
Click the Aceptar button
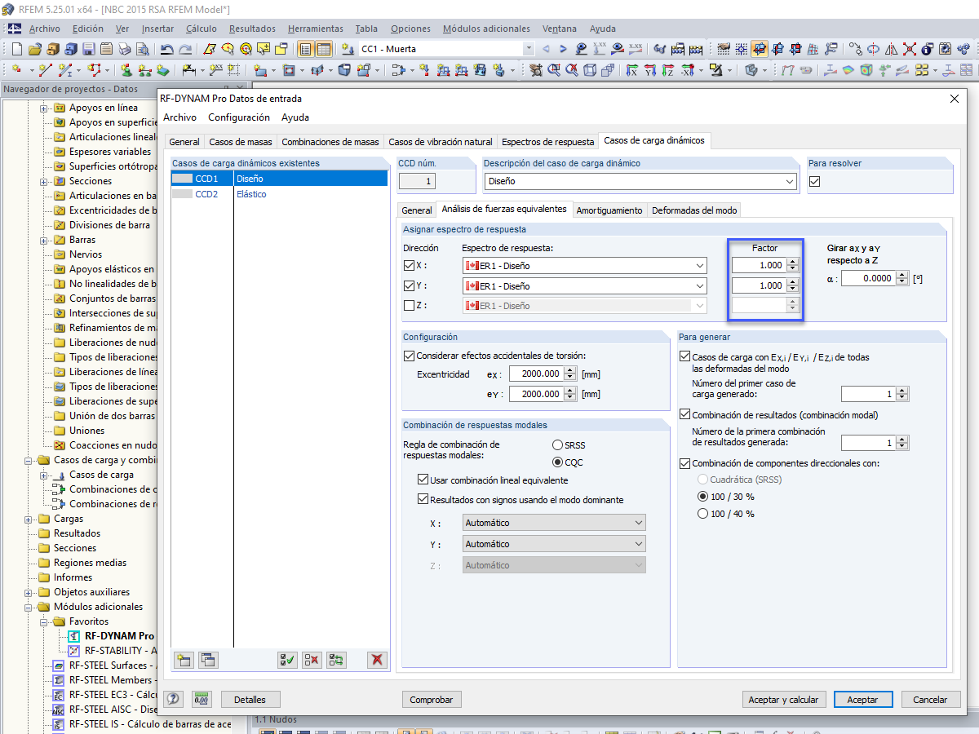862,700
